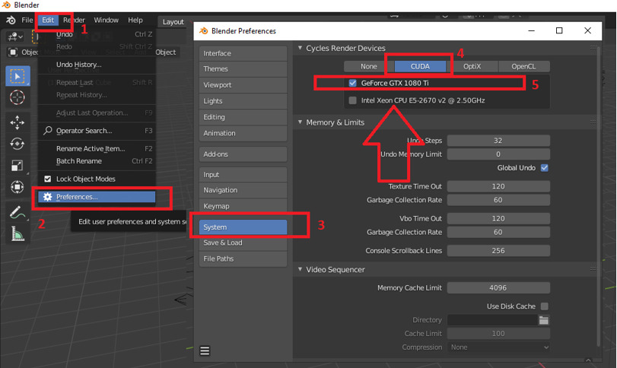Toggle the Global Undo checkbox
The height and width of the screenshot is (368, 617).
point(544,168)
